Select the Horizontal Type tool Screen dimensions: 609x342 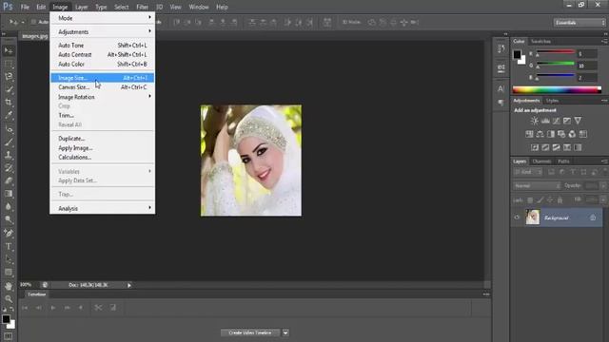[9, 246]
